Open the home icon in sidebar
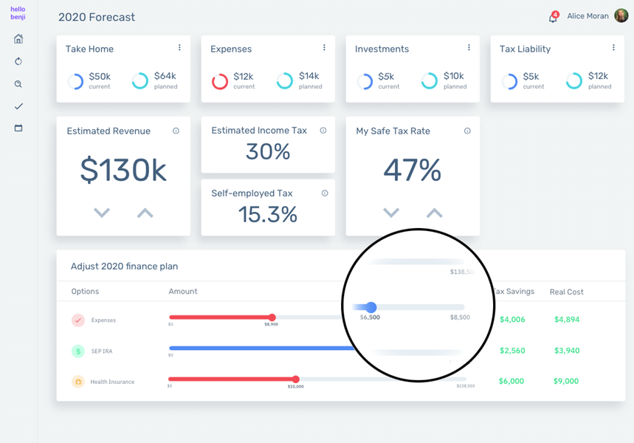The width and height of the screenshot is (634, 443). 18,39
